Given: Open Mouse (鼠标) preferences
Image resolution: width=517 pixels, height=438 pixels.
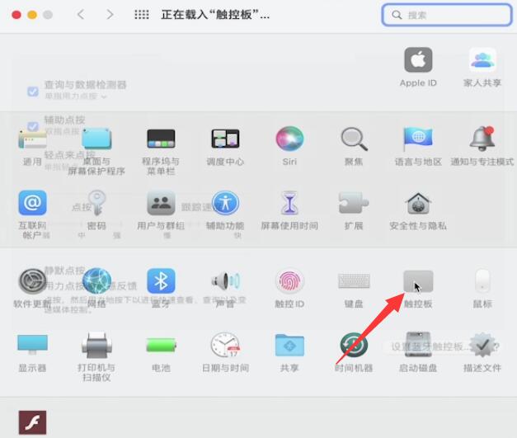Looking at the screenshot, I should [482, 281].
